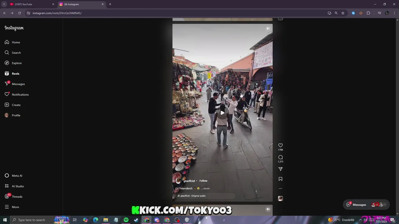Open the notification center with 12 badge

pos(392,220)
